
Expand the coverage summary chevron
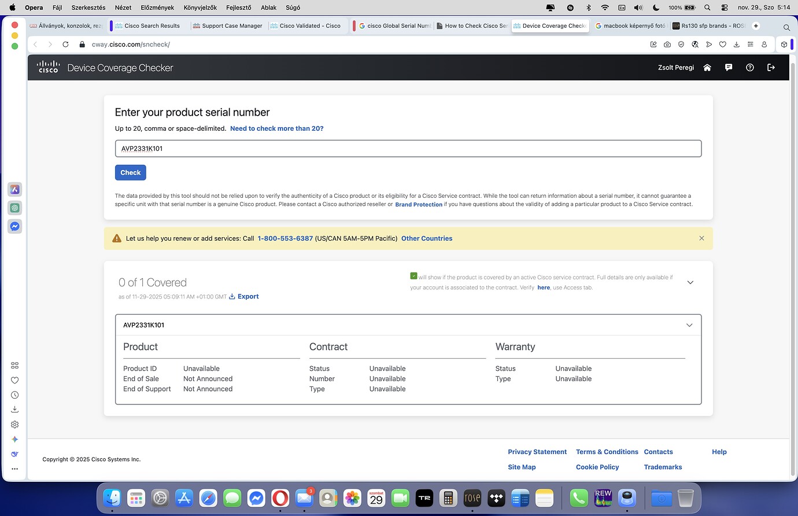tap(690, 282)
